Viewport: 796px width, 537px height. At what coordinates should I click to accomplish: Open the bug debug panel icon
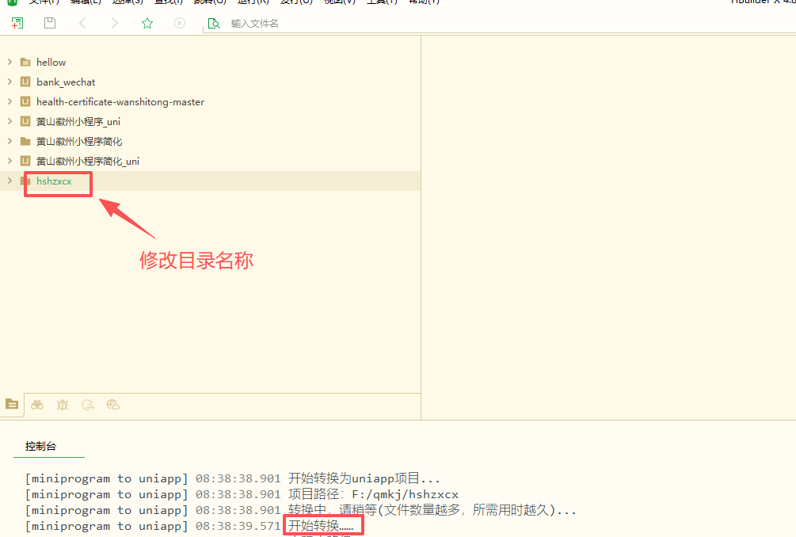pyautogui.click(x=63, y=405)
